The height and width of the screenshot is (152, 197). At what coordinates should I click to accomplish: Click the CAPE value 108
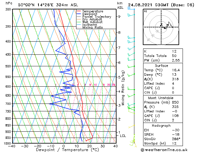click(175, 116)
